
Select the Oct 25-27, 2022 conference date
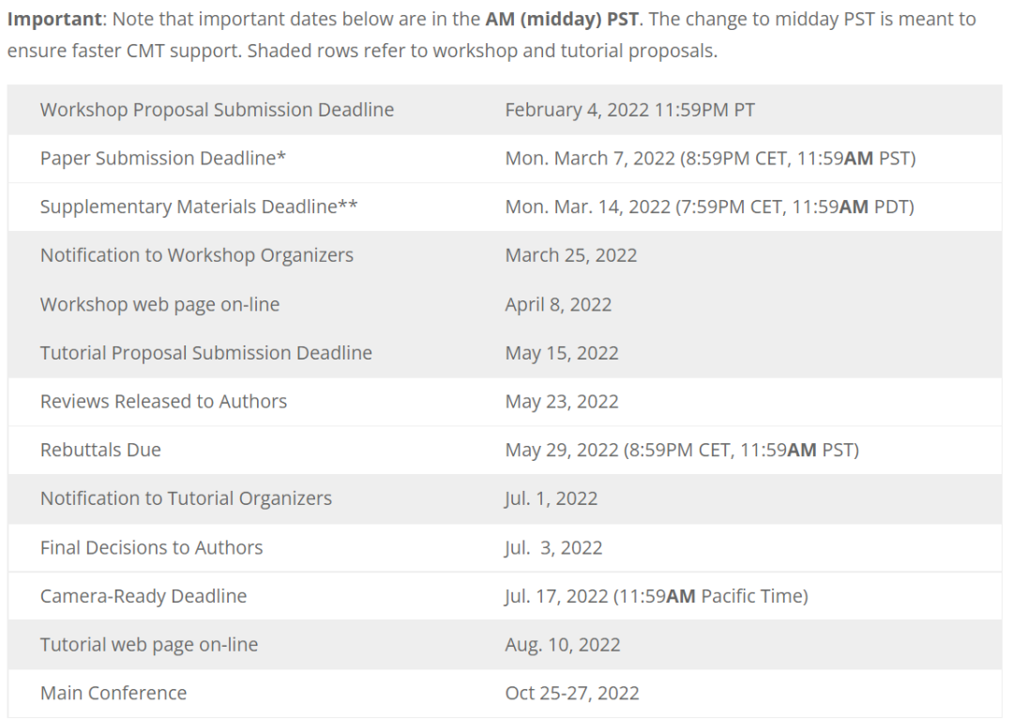click(571, 694)
